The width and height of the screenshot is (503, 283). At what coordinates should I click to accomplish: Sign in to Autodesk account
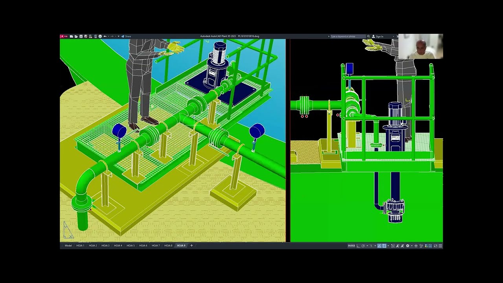[378, 36]
